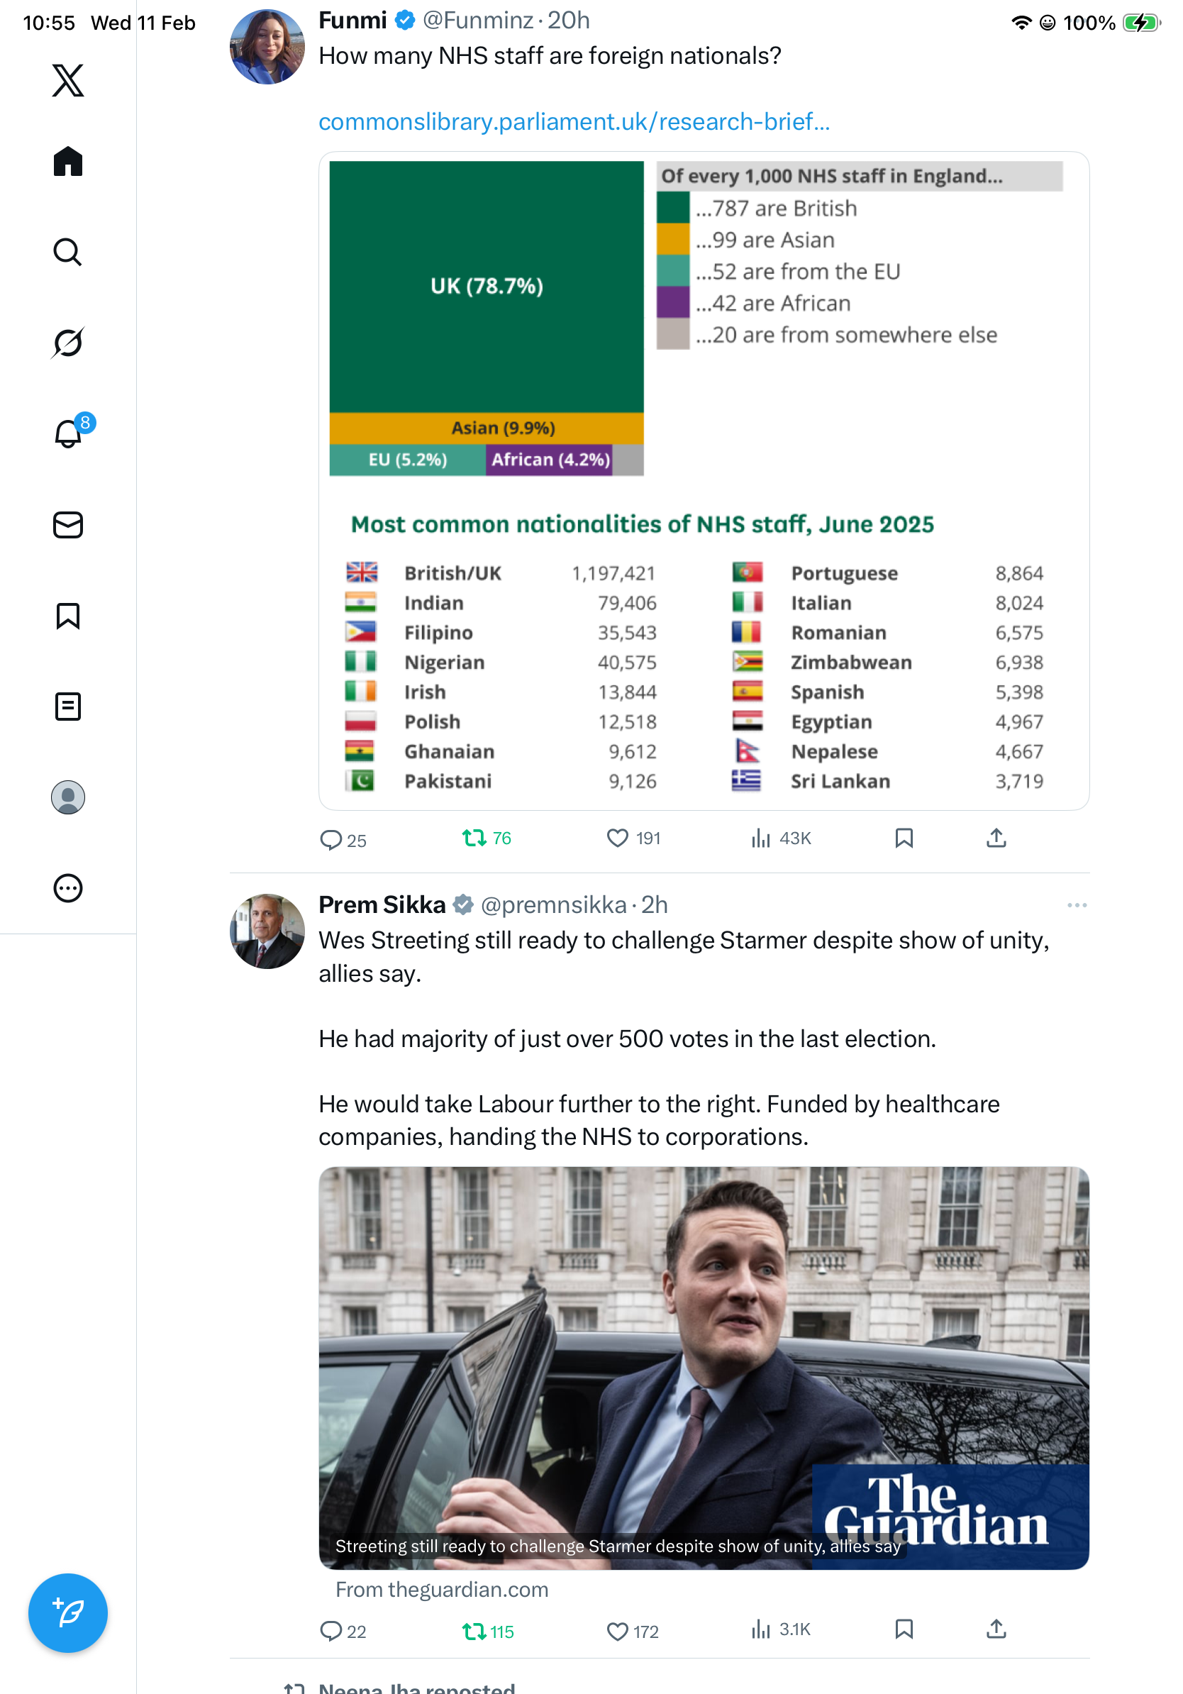Open Notifications bell with 8 badge
The height and width of the screenshot is (1694, 1183).
(x=68, y=434)
